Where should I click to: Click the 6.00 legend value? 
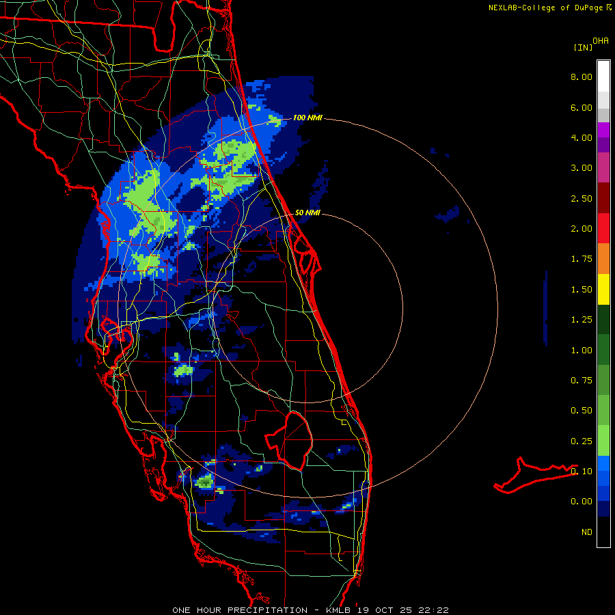coord(582,107)
